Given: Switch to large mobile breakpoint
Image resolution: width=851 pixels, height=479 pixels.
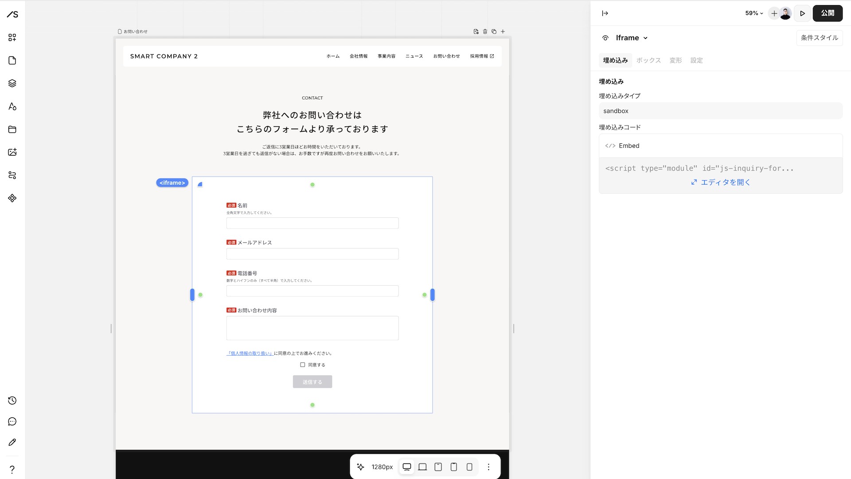Looking at the screenshot, I should click(453, 467).
